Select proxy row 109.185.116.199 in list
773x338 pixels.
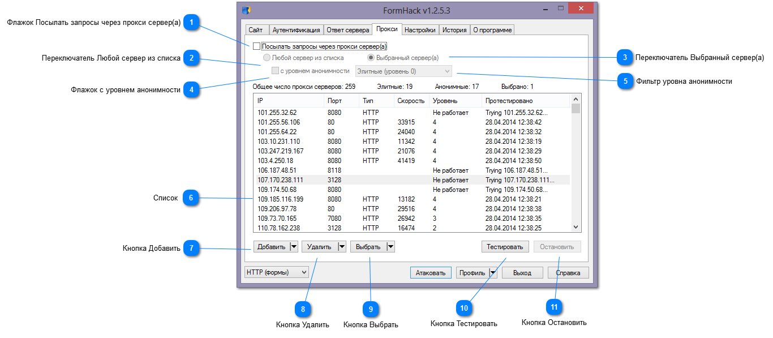pos(281,199)
